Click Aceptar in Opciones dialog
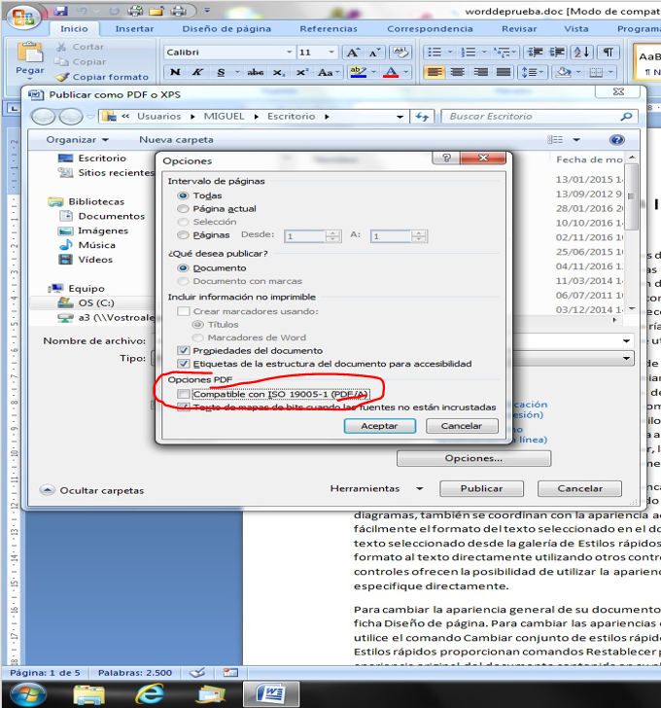The height and width of the screenshot is (708, 661). click(379, 426)
